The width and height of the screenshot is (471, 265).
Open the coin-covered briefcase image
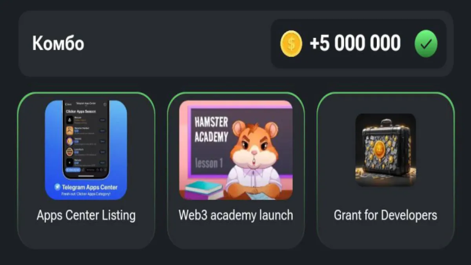pyautogui.click(x=385, y=150)
